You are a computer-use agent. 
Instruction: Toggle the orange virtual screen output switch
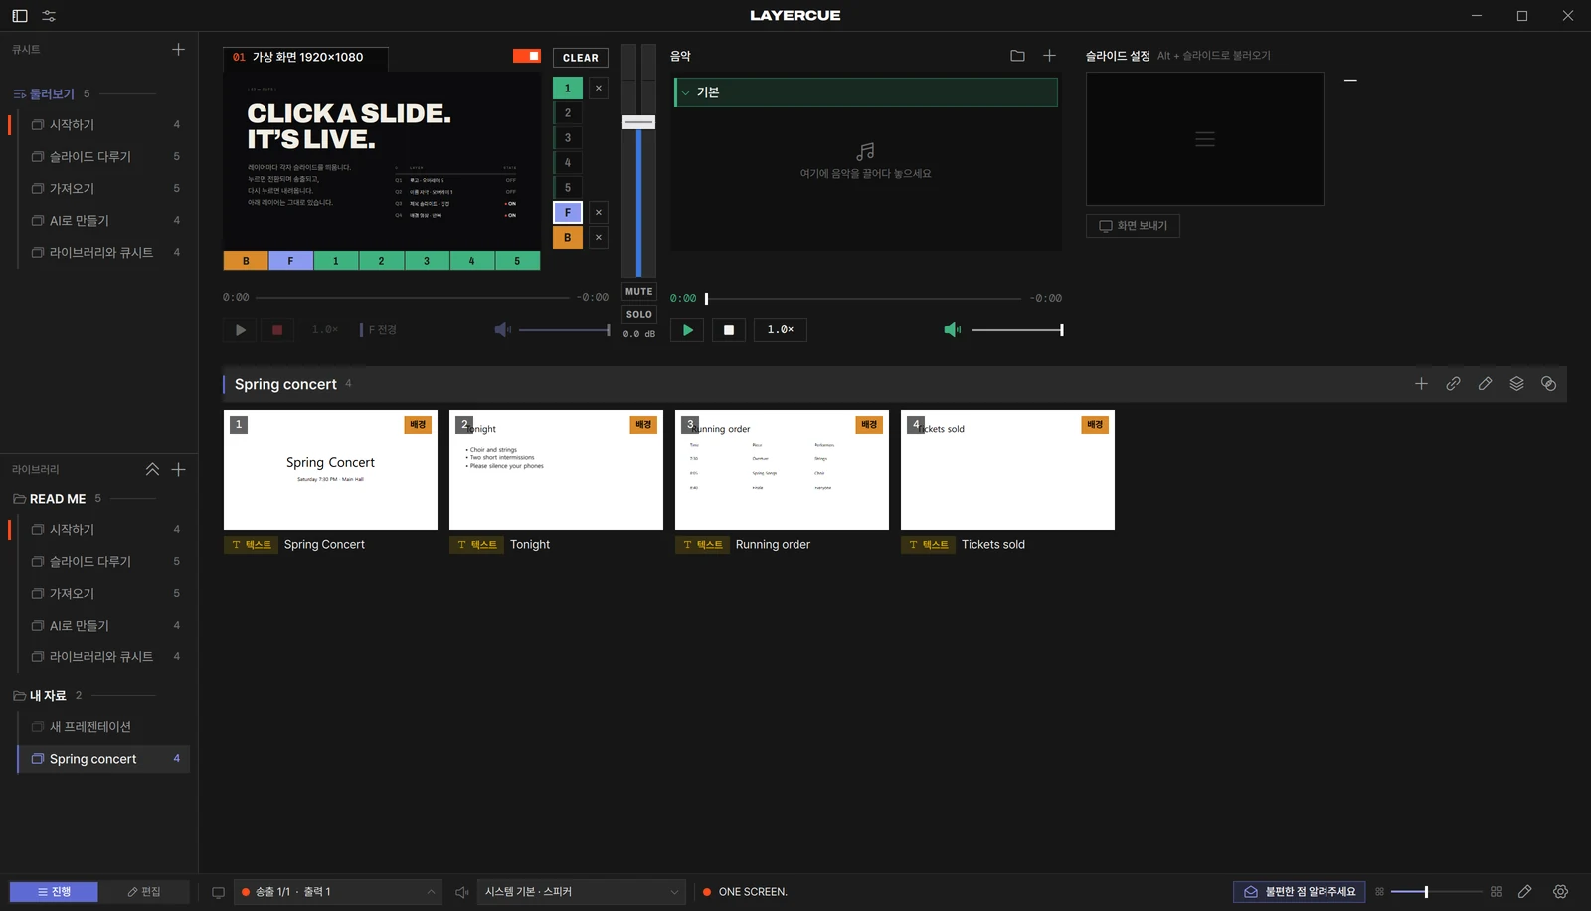point(527,56)
